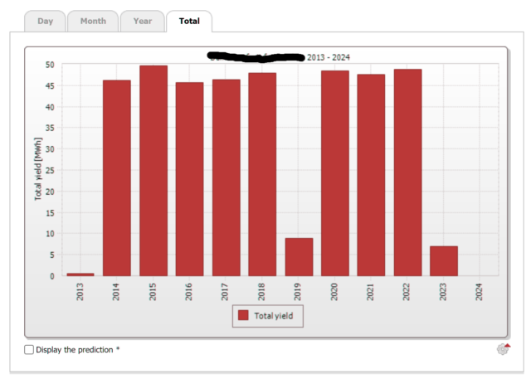The image size is (531, 379).
Task: Click the short 2023 yield bar
Action: [x=444, y=261]
